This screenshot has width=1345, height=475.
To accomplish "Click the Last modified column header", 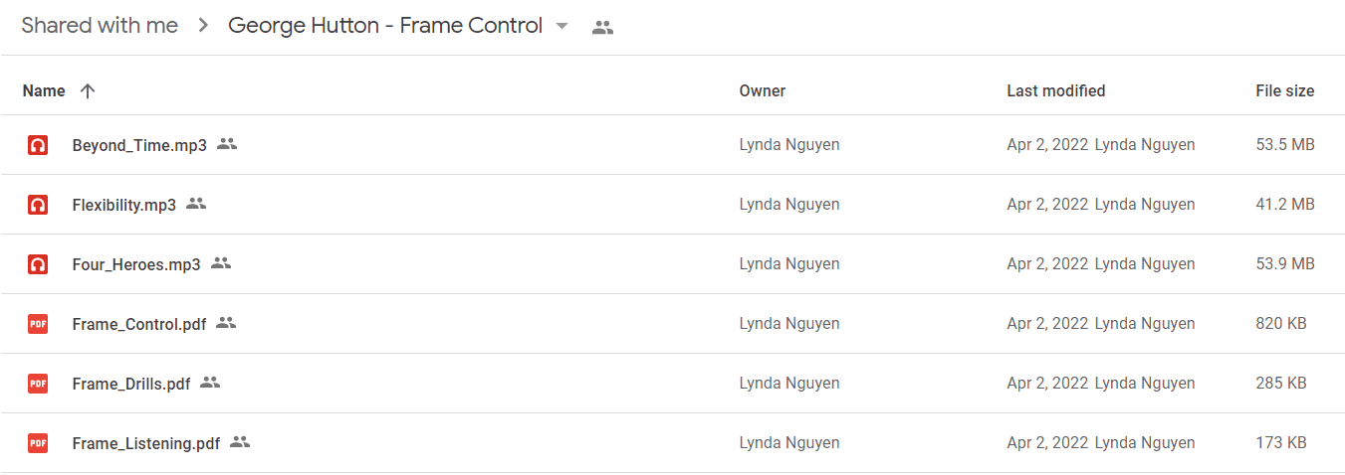I will 1056,90.
